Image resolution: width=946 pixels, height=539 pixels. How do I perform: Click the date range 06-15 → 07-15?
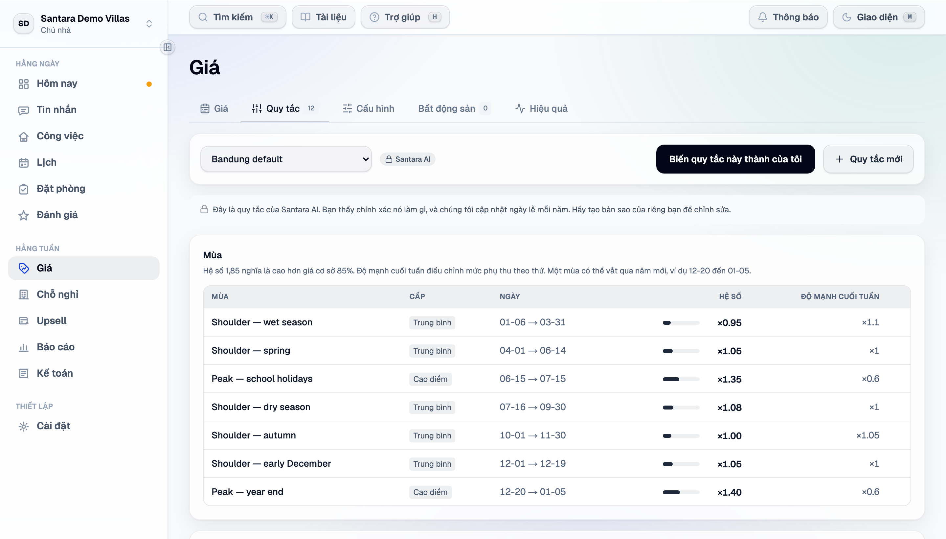coord(533,379)
